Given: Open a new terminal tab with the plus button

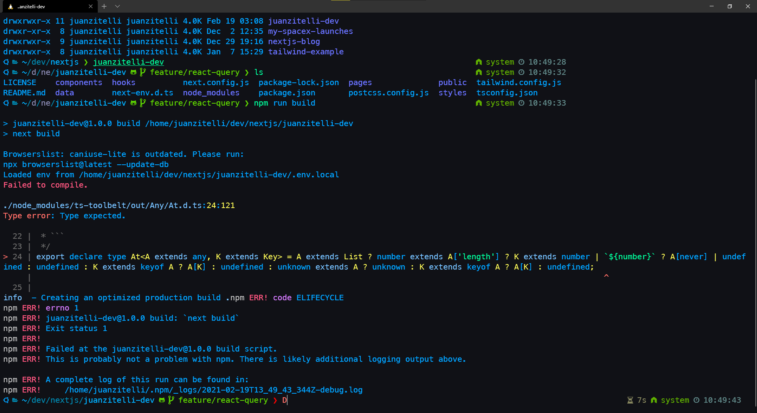Looking at the screenshot, I should [x=104, y=6].
